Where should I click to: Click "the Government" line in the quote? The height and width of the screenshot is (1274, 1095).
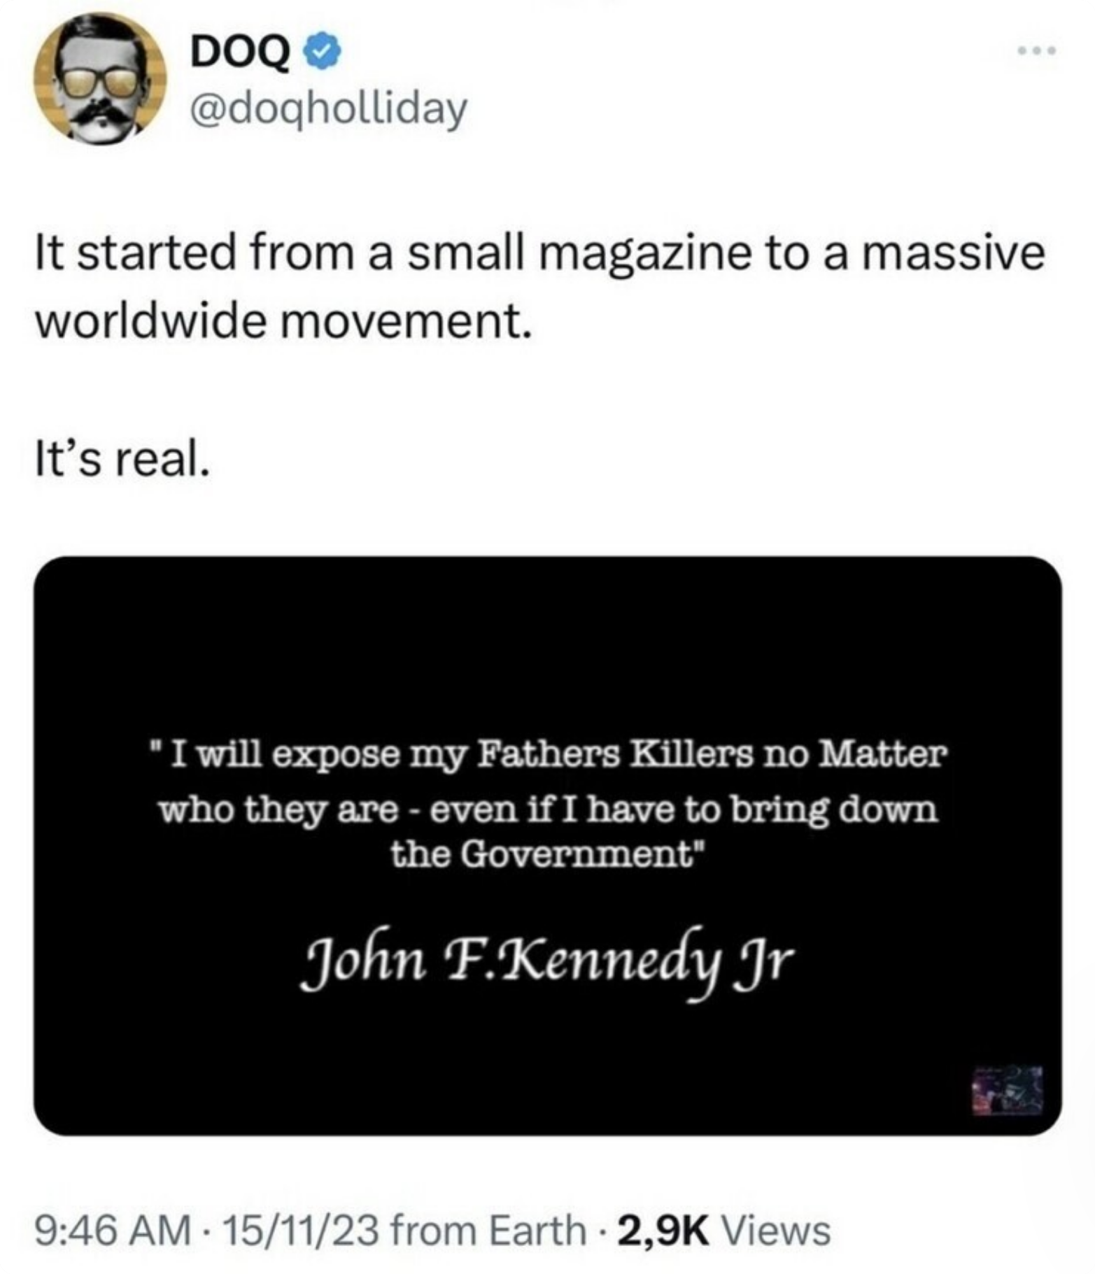(x=544, y=854)
